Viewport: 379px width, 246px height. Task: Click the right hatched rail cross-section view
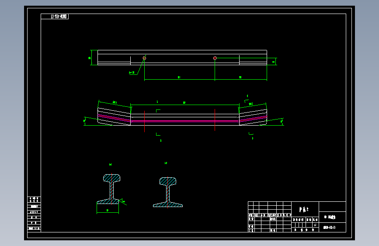(x=168, y=192)
